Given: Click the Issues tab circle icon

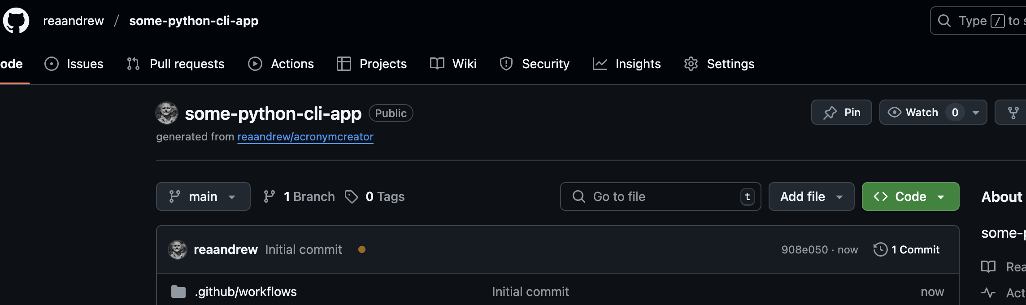Looking at the screenshot, I should (52, 64).
